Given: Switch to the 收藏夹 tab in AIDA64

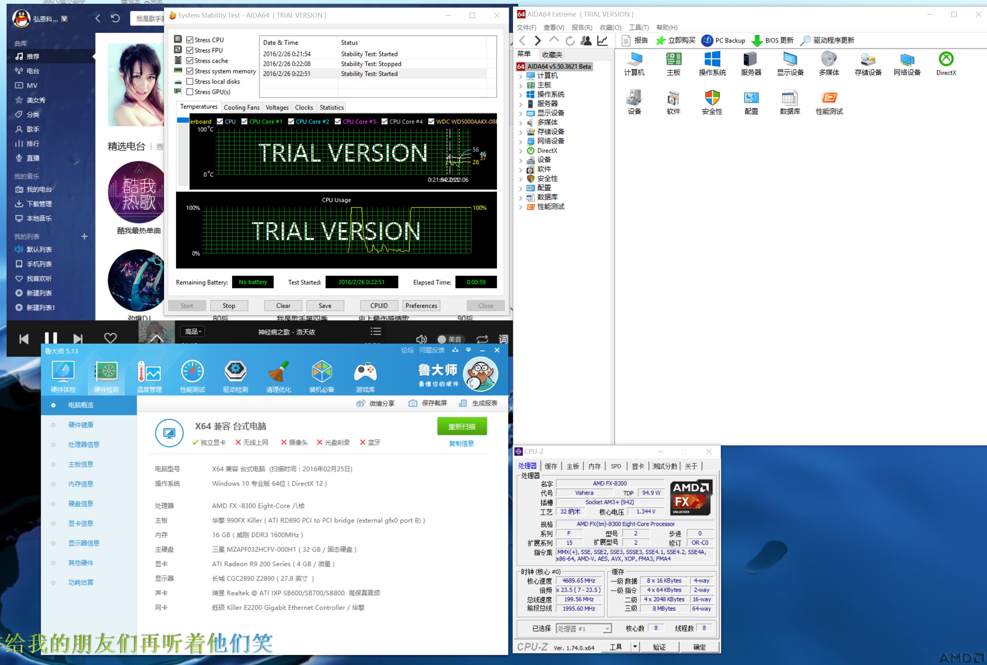Looking at the screenshot, I should point(551,55).
